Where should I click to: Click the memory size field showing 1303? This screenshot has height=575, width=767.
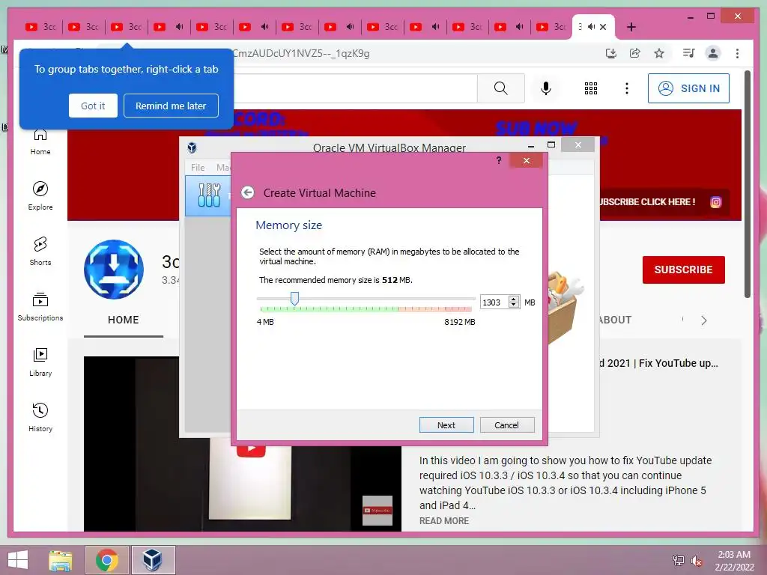pyautogui.click(x=494, y=302)
